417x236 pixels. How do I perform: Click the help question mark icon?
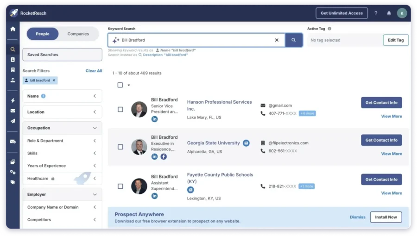[376, 13]
